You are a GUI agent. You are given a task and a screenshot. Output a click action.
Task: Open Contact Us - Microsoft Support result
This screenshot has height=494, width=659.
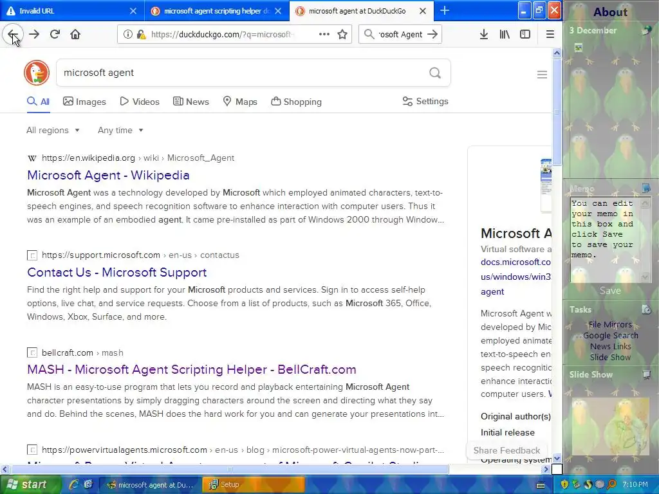point(117,272)
